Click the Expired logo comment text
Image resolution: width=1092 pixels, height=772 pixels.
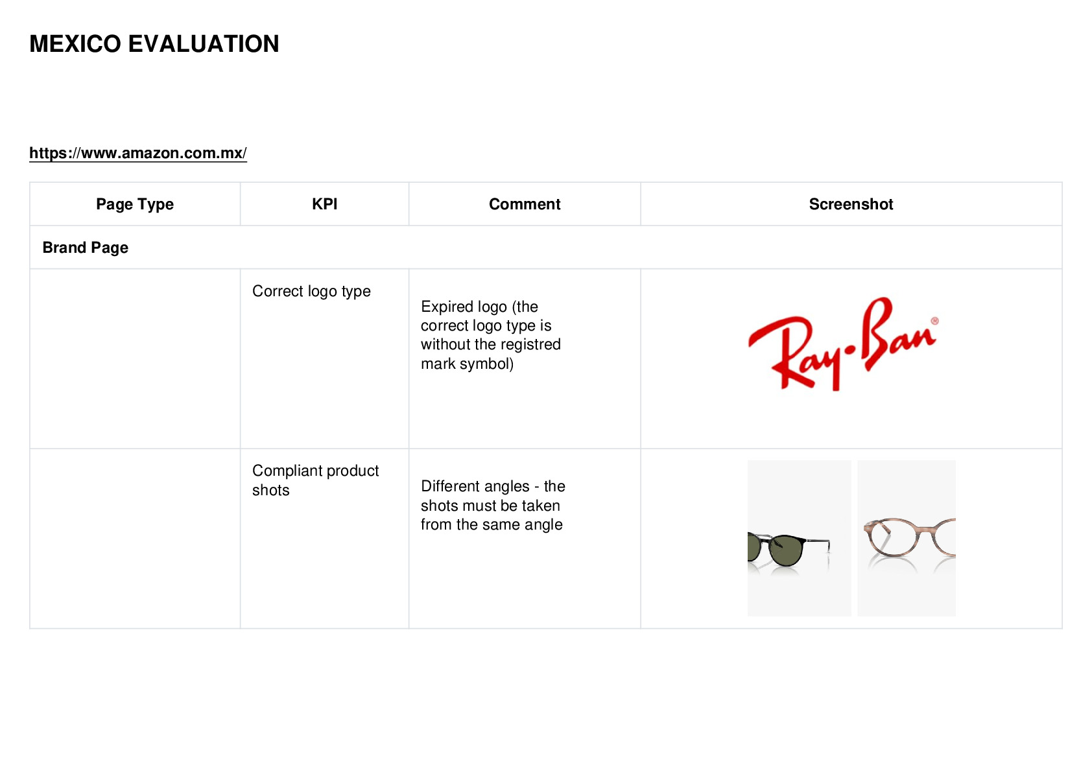point(491,335)
